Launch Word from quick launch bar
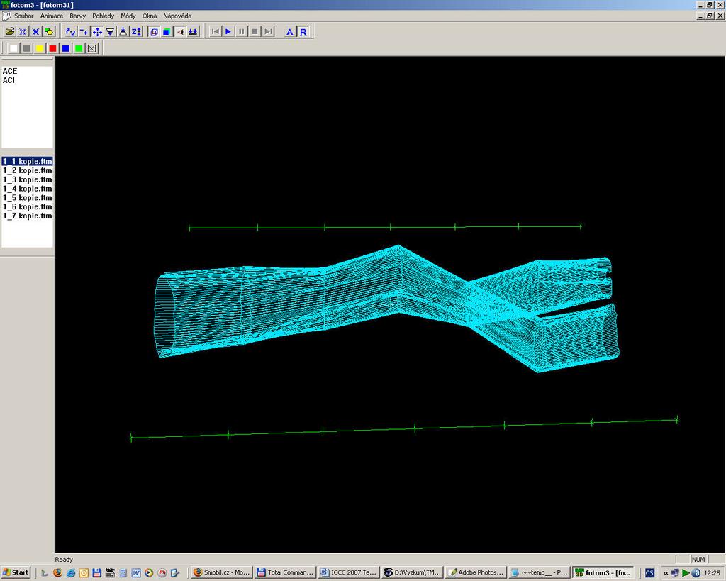The height and width of the screenshot is (581, 726). point(135,573)
